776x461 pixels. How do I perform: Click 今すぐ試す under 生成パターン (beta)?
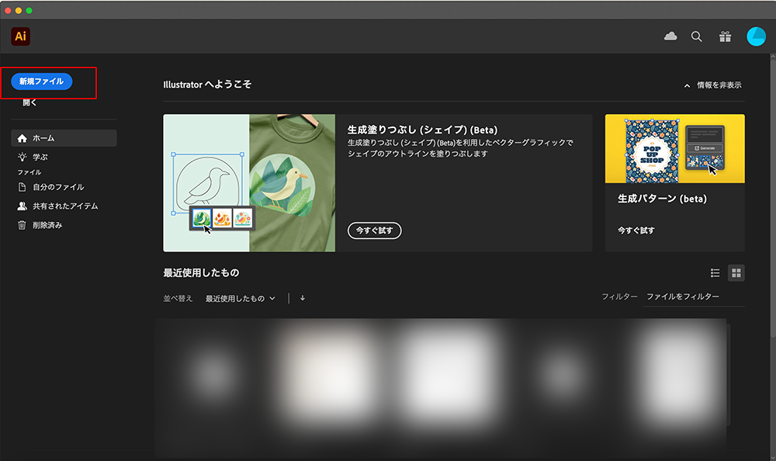[636, 230]
